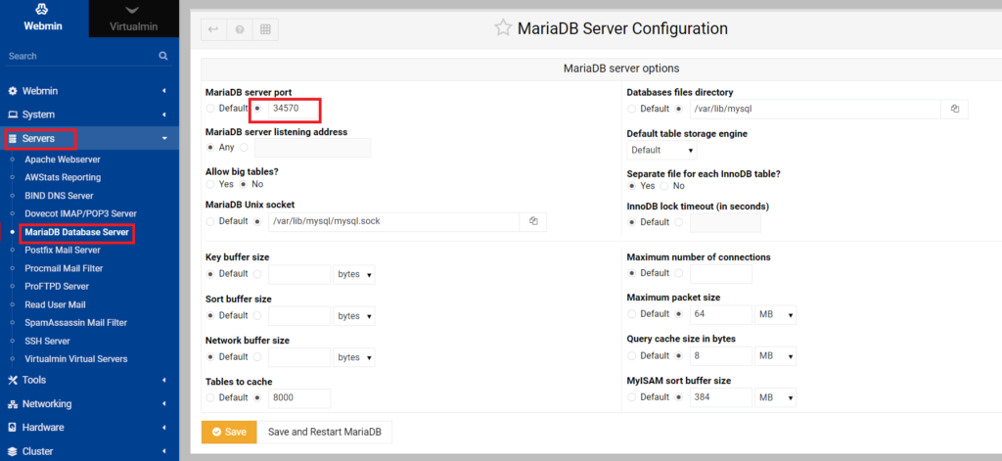Click the Networking icon in sidebar
Screen dimensions: 1002x461
tap(12, 404)
